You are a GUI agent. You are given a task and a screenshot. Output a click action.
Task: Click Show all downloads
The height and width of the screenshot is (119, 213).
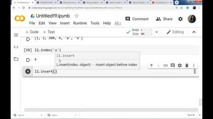191,115
